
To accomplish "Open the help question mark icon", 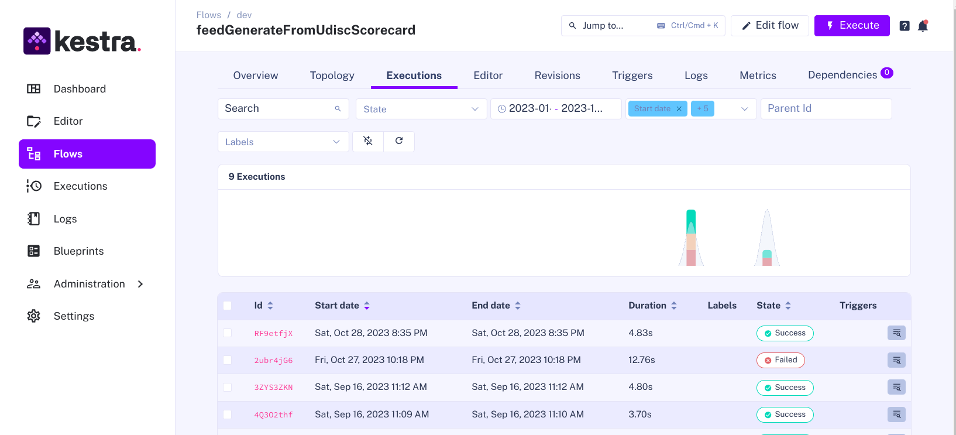I will click(x=904, y=26).
